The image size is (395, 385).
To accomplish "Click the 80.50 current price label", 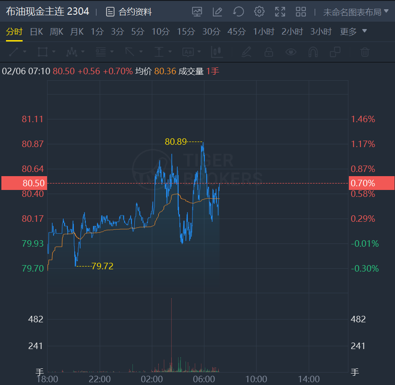I will click(23, 183).
